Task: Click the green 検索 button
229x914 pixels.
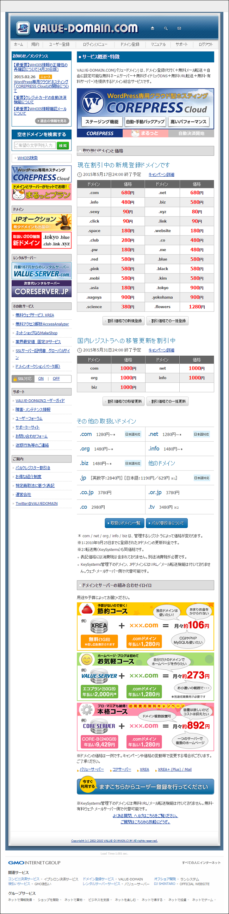Action: pyautogui.click(x=63, y=146)
